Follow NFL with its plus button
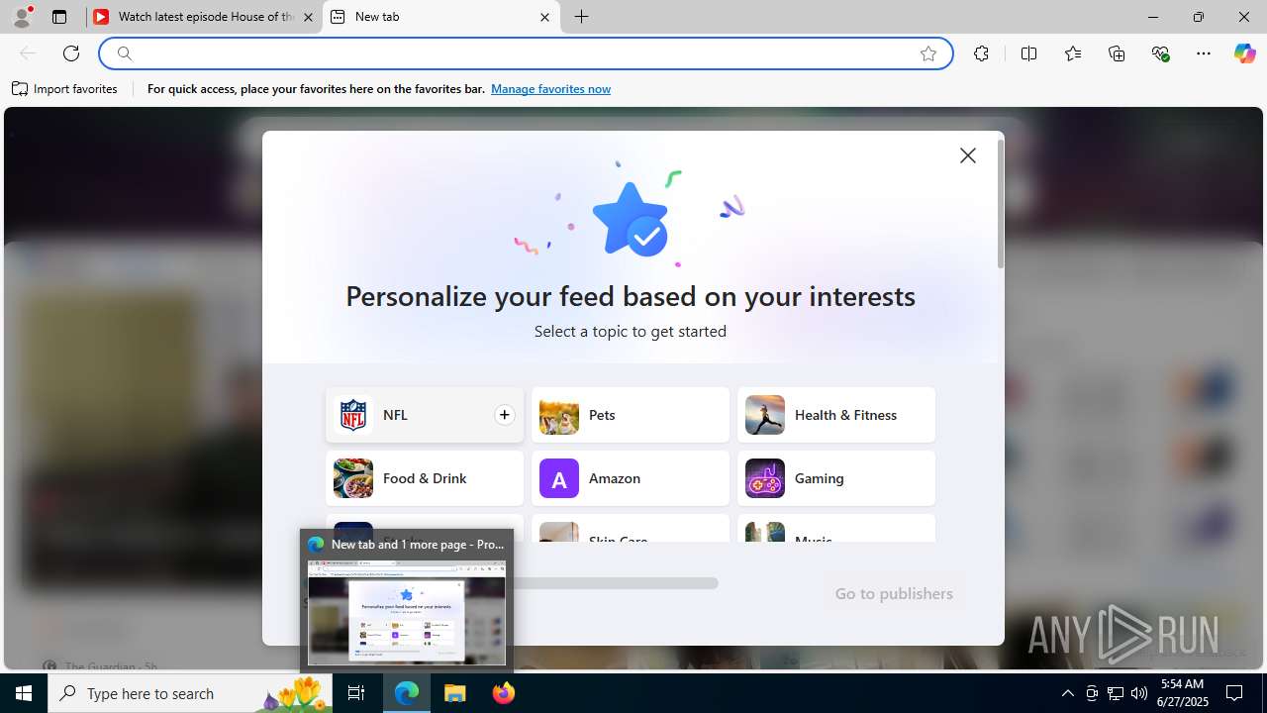The image size is (1267, 713). [x=504, y=415]
